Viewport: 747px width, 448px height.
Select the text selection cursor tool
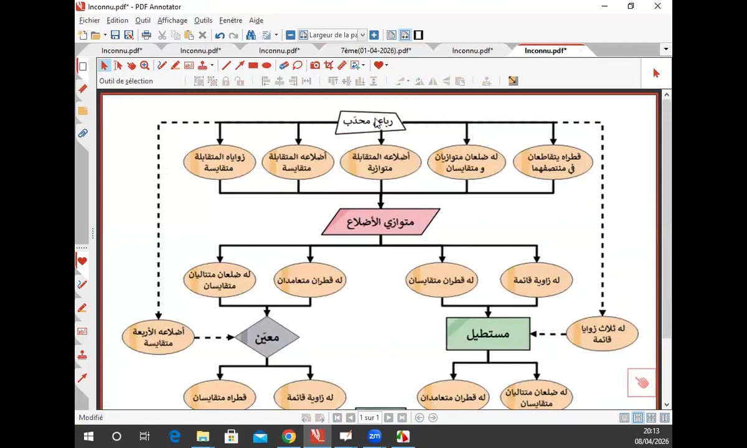point(118,65)
